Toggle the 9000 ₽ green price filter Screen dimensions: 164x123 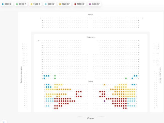point(21,4)
